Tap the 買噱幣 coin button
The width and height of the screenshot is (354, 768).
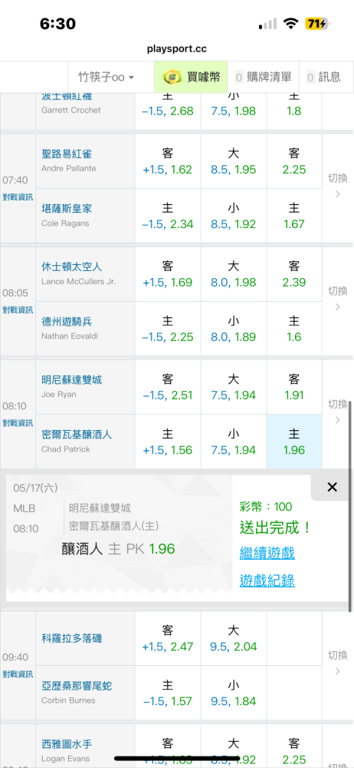[192, 77]
